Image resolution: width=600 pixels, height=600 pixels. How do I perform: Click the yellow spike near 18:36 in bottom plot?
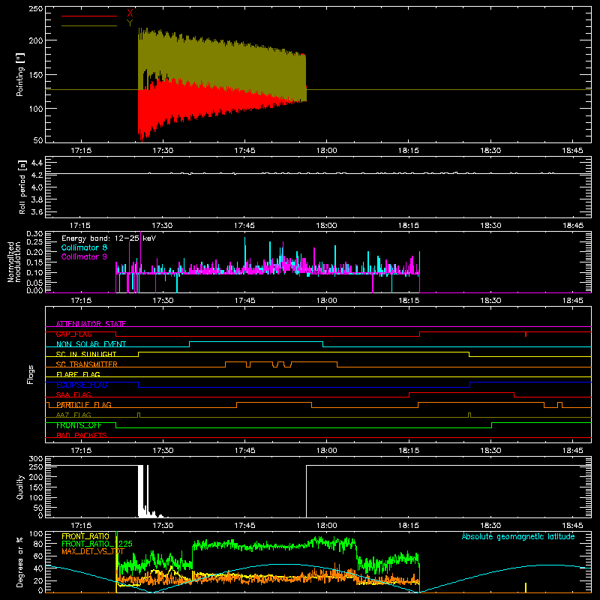[526, 588]
